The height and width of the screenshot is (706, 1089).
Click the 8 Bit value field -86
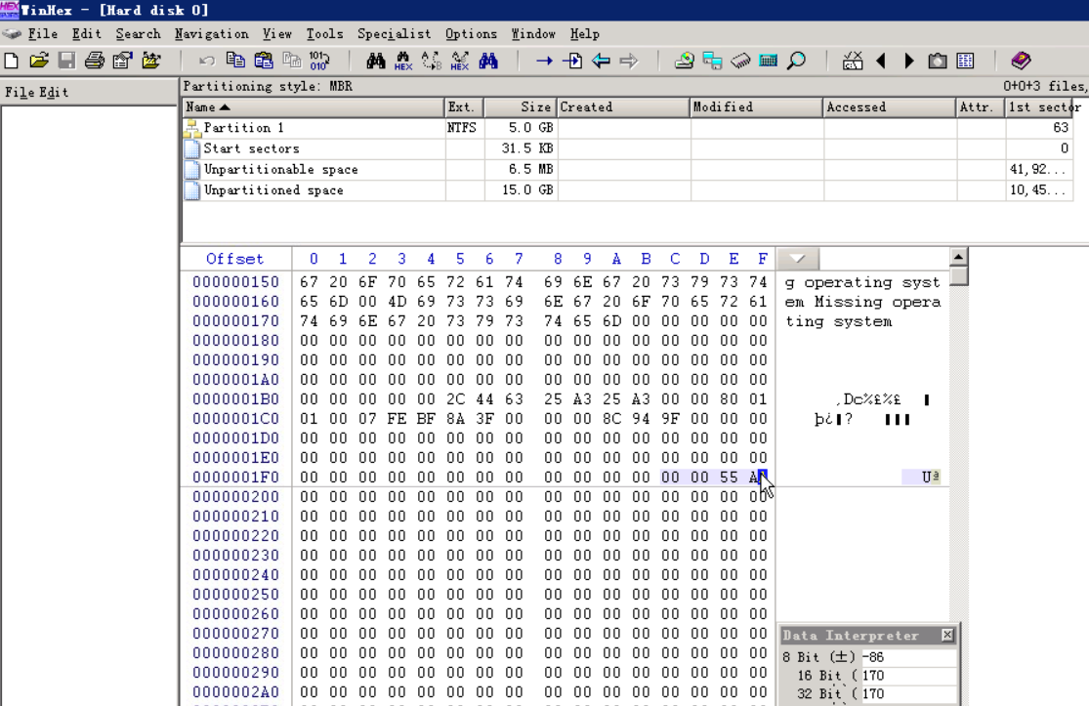[908, 657]
